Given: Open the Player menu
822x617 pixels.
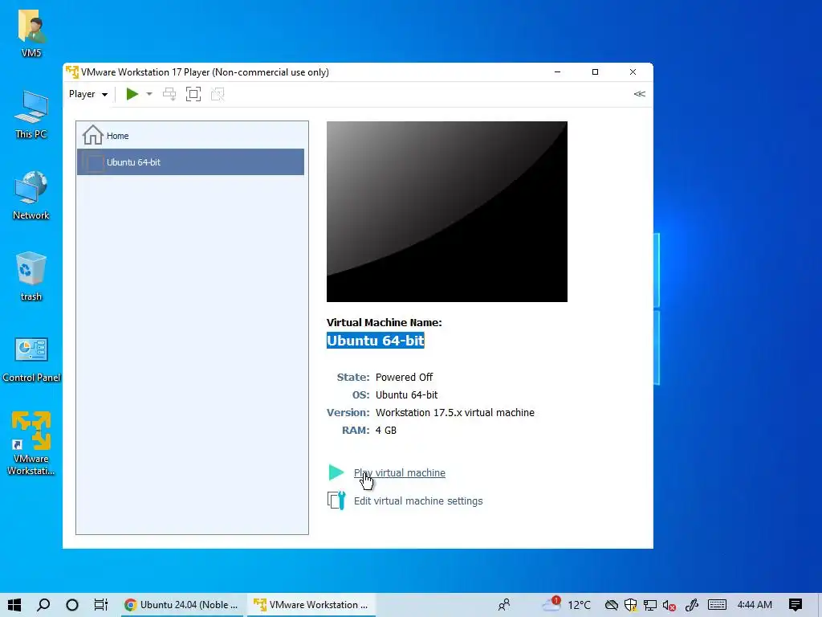Looking at the screenshot, I should point(88,94).
